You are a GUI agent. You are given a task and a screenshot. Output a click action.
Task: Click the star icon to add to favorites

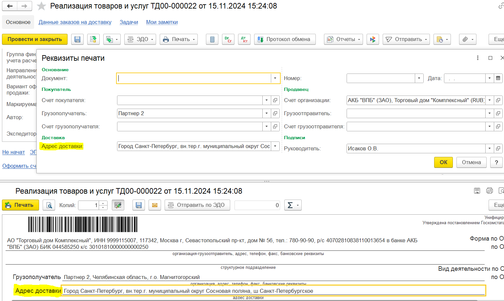[x=41, y=6]
